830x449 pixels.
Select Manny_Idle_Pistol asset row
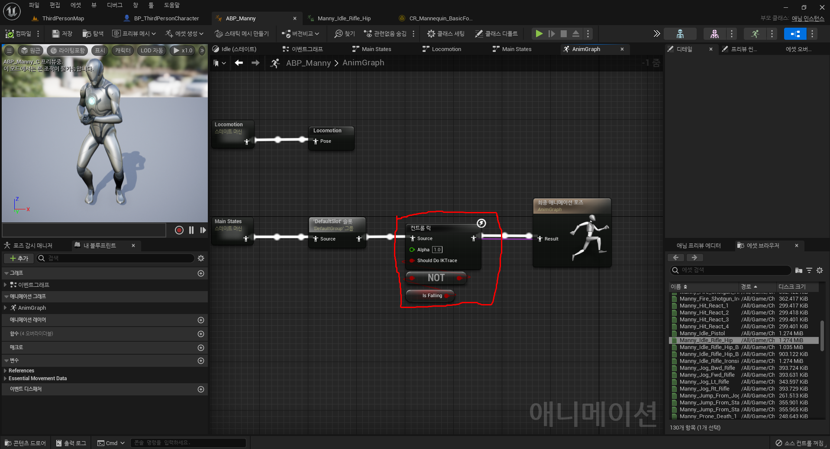coord(743,334)
